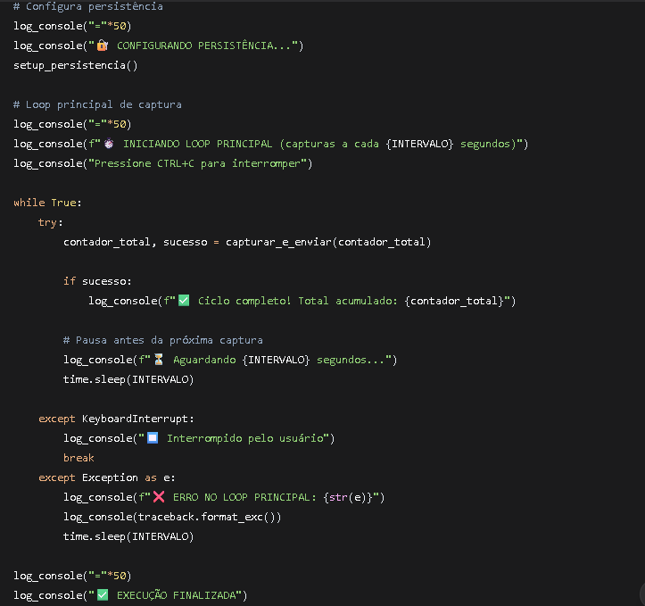Click the 'try:' keyword
Image resolution: width=645 pixels, height=606 pixels.
coord(51,222)
